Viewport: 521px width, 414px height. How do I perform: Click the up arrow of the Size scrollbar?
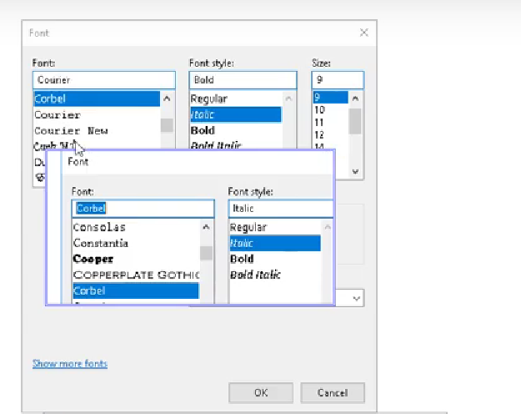coord(355,98)
